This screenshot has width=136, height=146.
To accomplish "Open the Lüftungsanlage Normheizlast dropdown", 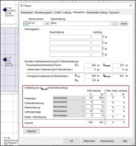I will click(x=69, y=111).
